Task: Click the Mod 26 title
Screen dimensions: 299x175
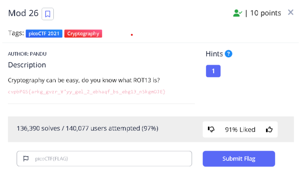Action: pos(23,13)
